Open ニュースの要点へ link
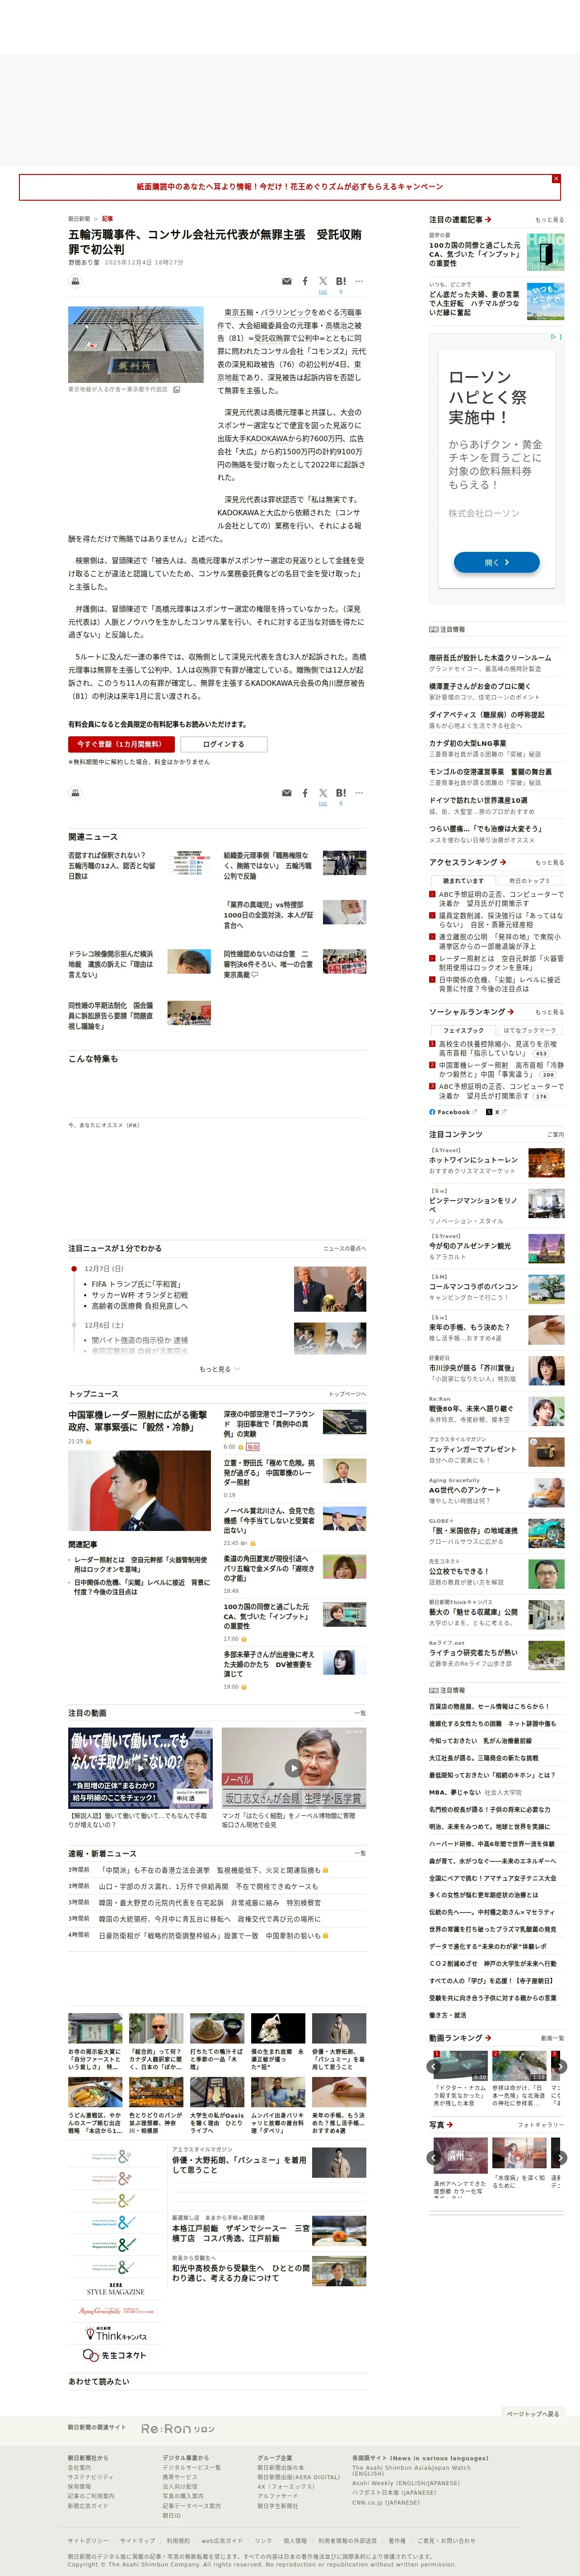 click(344, 1248)
